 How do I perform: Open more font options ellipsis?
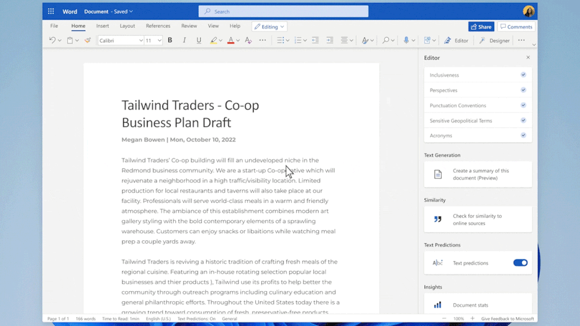tap(262, 40)
